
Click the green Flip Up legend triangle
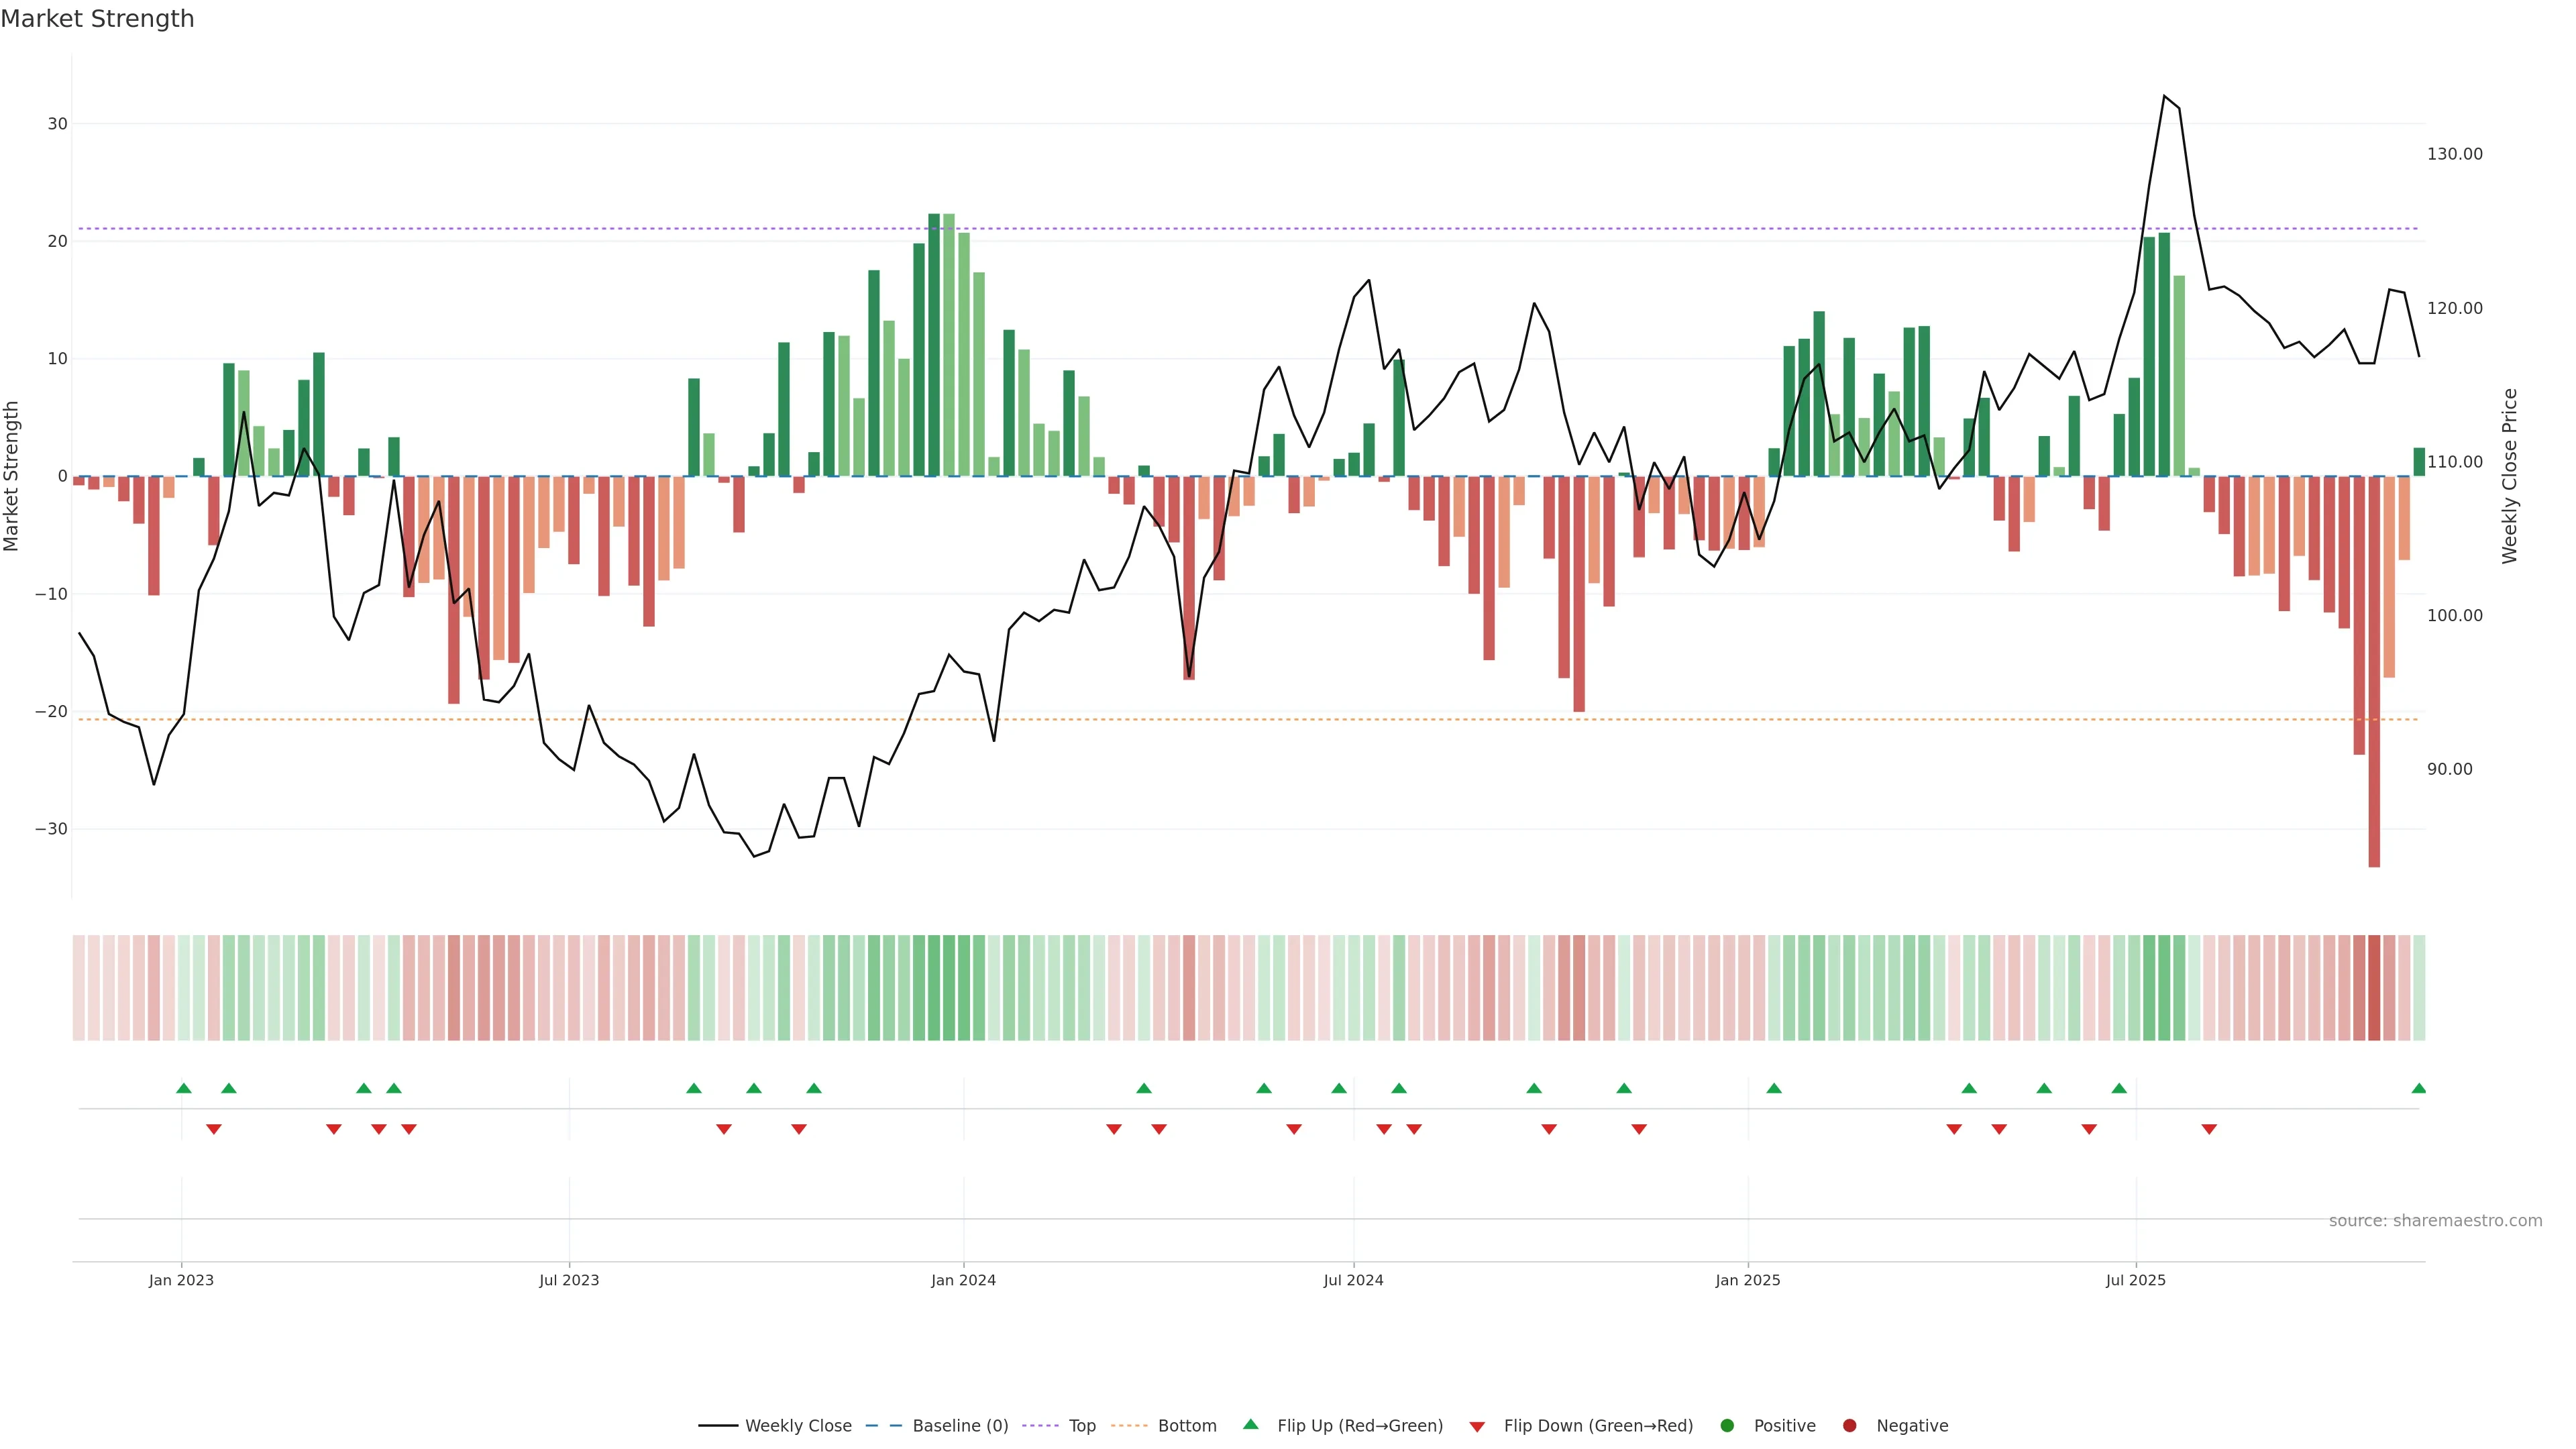click(1250, 1424)
